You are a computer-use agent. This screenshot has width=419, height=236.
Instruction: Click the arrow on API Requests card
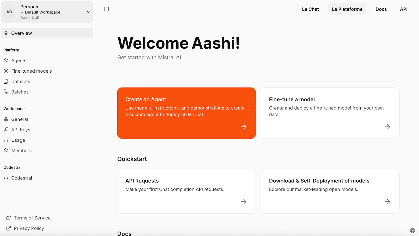point(244,202)
